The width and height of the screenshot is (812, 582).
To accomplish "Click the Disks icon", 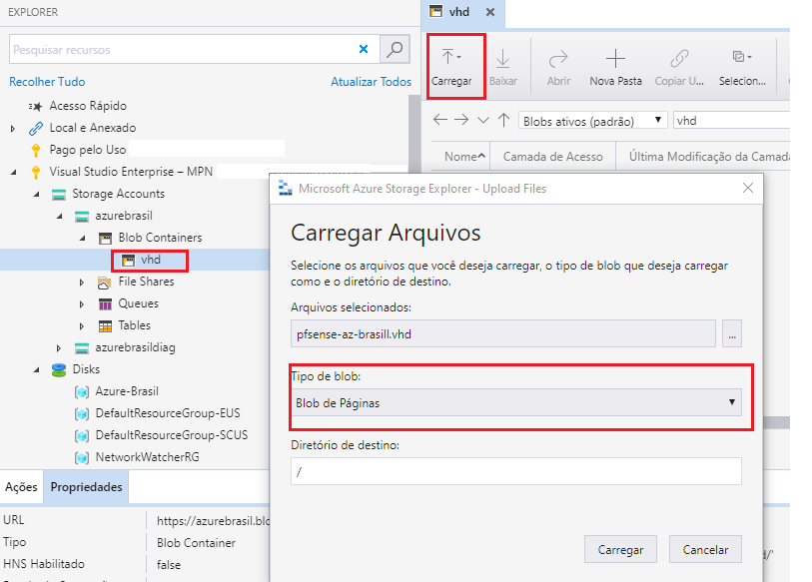I will [x=59, y=370].
